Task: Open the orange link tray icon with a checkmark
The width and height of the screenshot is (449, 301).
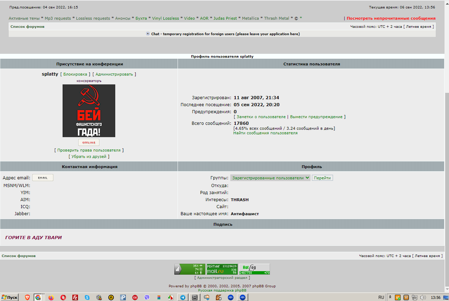Action: [397, 297]
